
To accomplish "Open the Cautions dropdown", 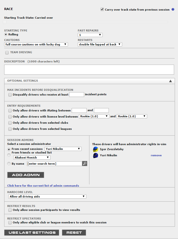I will point(36,44).
